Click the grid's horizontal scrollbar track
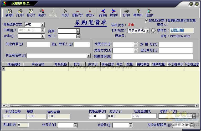This screenshot has height=131, width=201. tap(102, 106)
